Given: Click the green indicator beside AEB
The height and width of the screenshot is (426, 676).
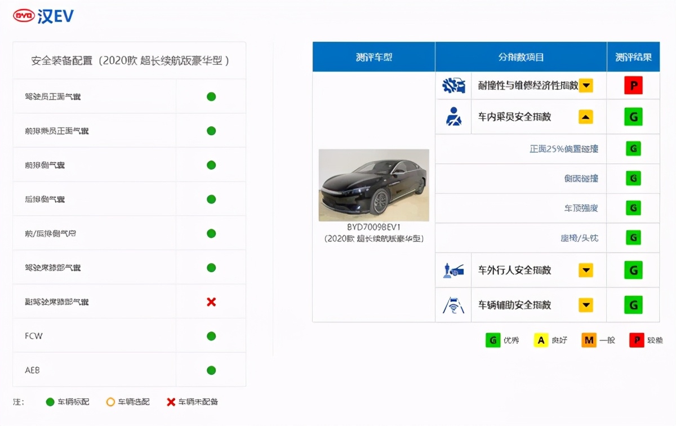Looking at the screenshot, I should click(211, 371).
